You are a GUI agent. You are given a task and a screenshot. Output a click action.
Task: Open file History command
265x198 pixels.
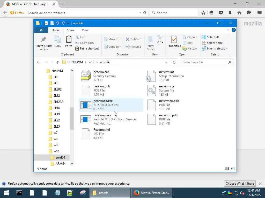[190, 48]
